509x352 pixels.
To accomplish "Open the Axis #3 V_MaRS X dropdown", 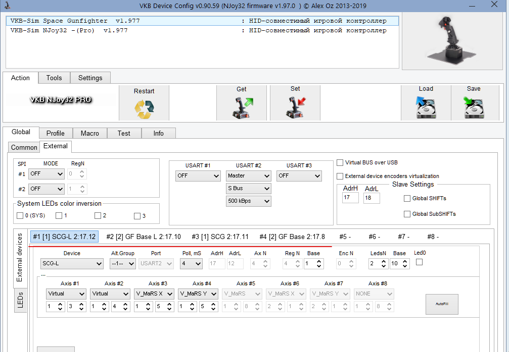I will 154,294.
